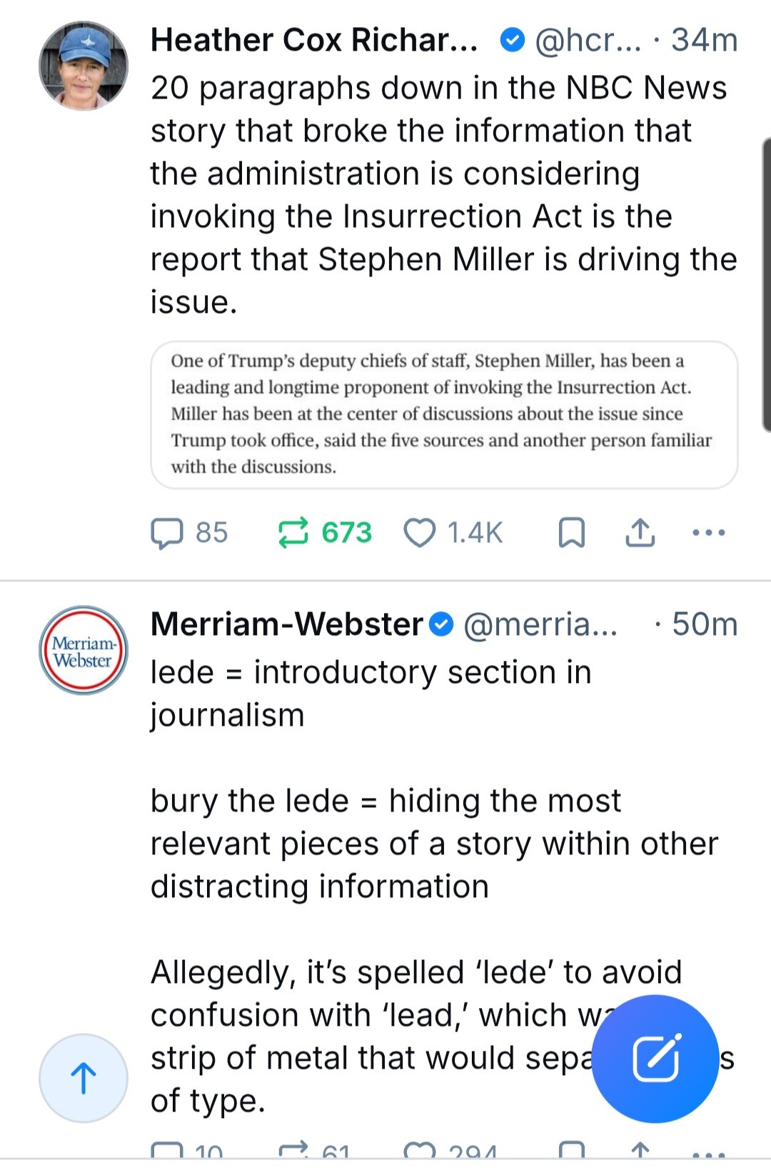Viewport: 771px width, 1173px height.
Task: Expand the quoted NBC News article excerpt image
Action: (x=443, y=414)
